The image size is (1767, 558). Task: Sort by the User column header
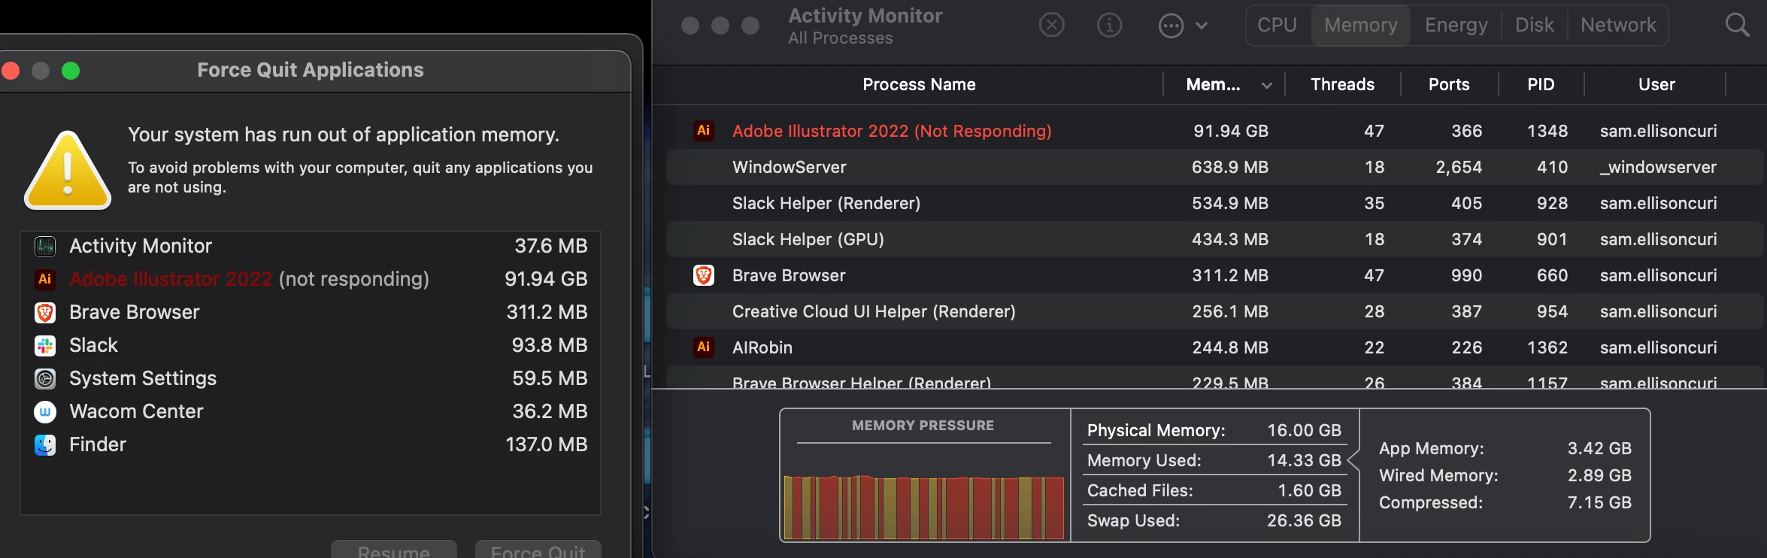1656,84
